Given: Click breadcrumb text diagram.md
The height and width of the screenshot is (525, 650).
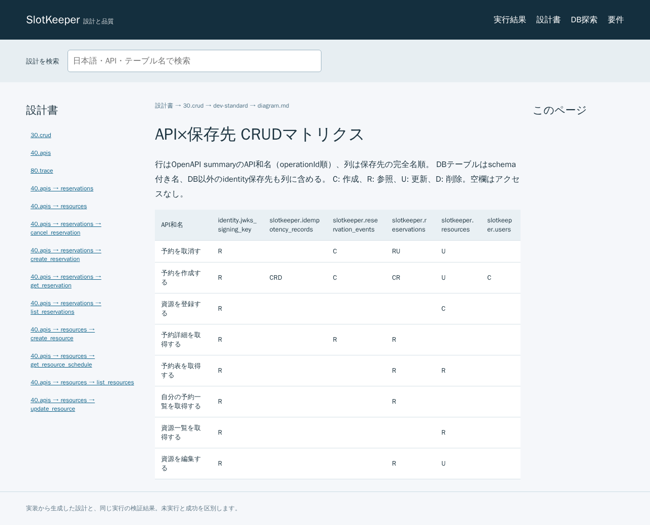Looking at the screenshot, I should pos(273,106).
